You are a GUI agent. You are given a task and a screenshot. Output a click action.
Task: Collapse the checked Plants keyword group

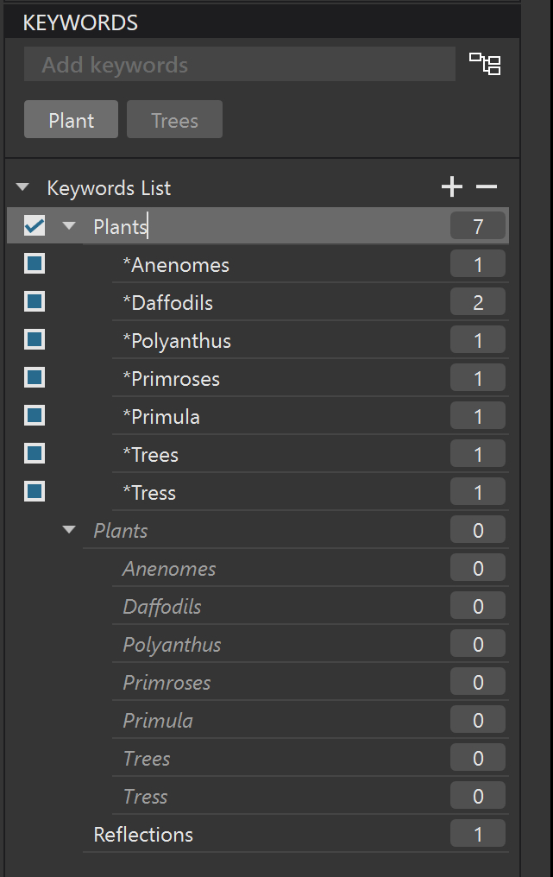click(70, 226)
